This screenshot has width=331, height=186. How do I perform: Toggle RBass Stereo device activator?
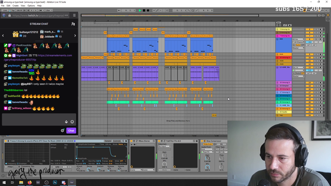pyautogui.click(x=131, y=141)
